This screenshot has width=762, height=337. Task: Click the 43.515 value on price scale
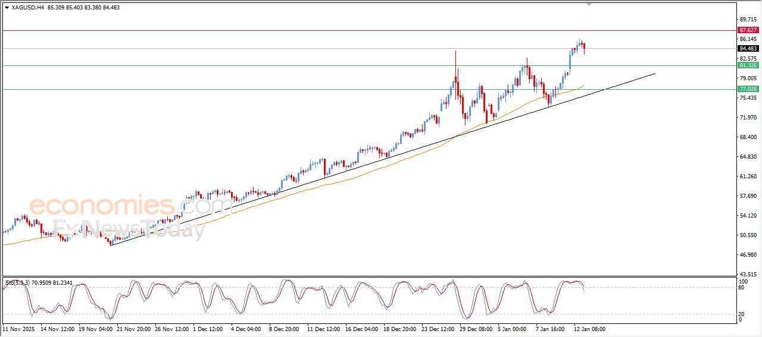tap(747, 274)
